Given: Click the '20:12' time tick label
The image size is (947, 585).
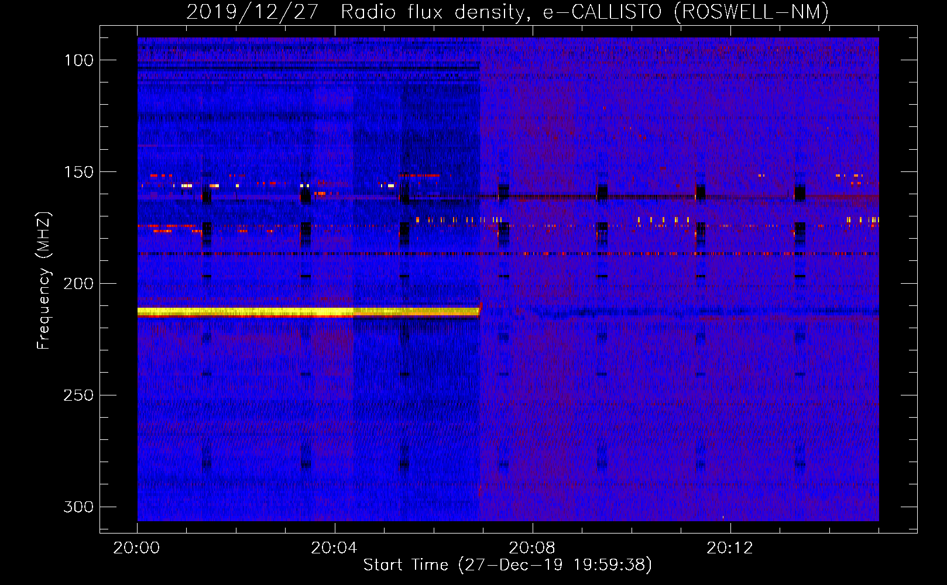Looking at the screenshot, I should [x=729, y=548].
